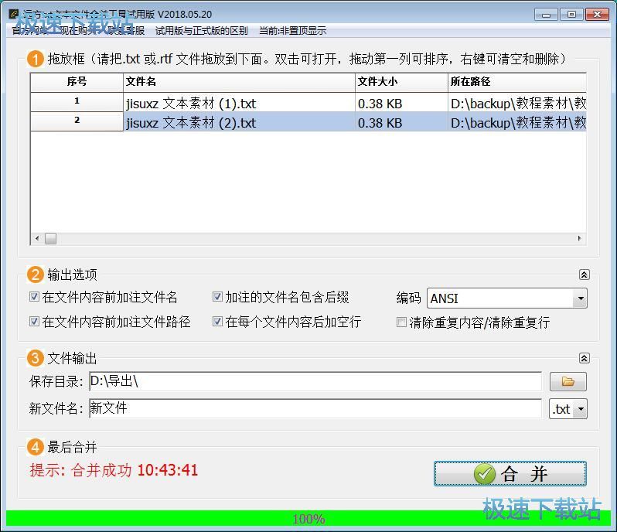Screen dimensions: 617x532
Task: Click the 合并 merge button
Action: coord(510,473)
